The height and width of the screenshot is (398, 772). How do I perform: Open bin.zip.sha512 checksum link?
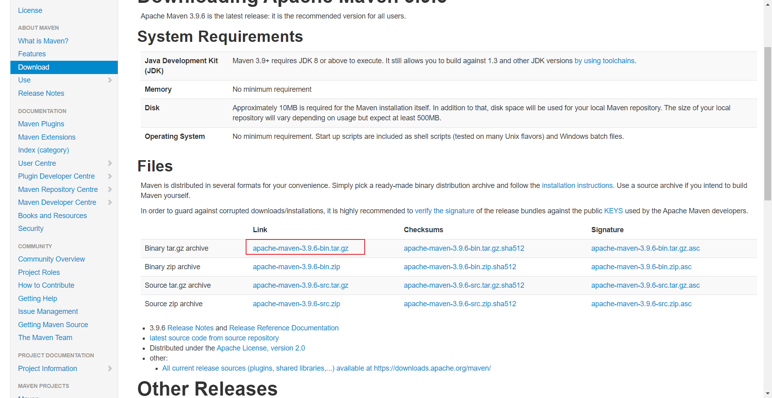[x=460, y=267]
